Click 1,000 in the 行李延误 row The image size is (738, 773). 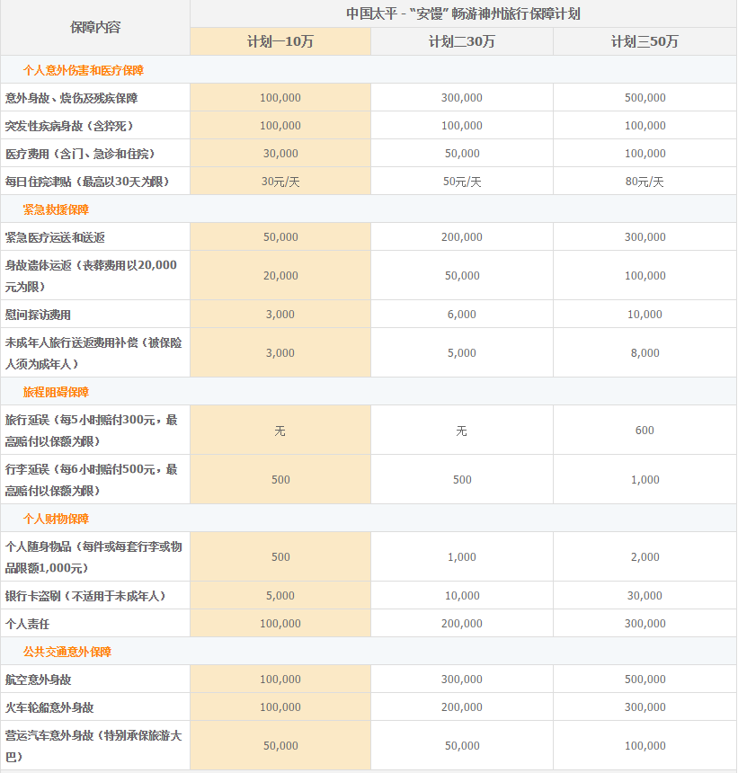[x=645, y=479]
